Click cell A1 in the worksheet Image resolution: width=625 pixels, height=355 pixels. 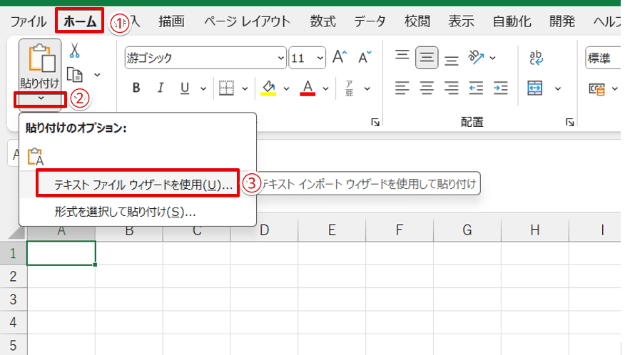pyautogui.click(x=61, y=253)
